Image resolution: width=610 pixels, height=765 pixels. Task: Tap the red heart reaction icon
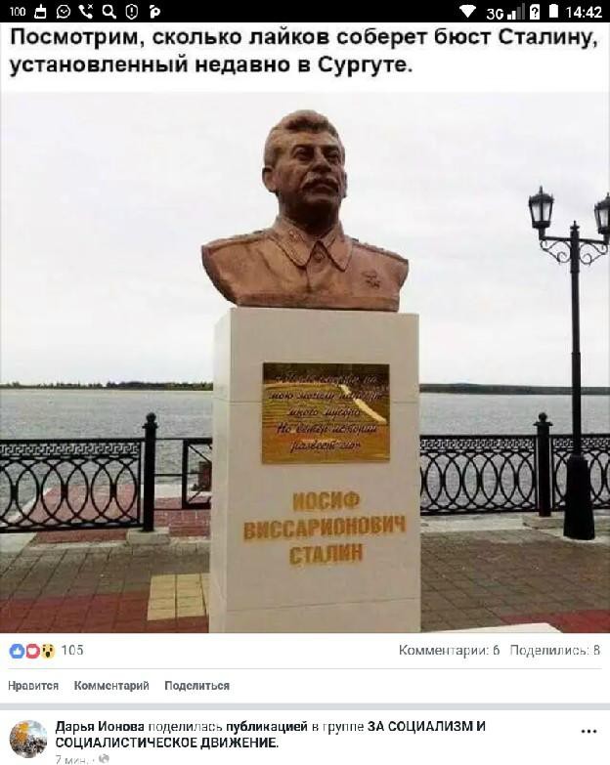click(x=32, y=651)
